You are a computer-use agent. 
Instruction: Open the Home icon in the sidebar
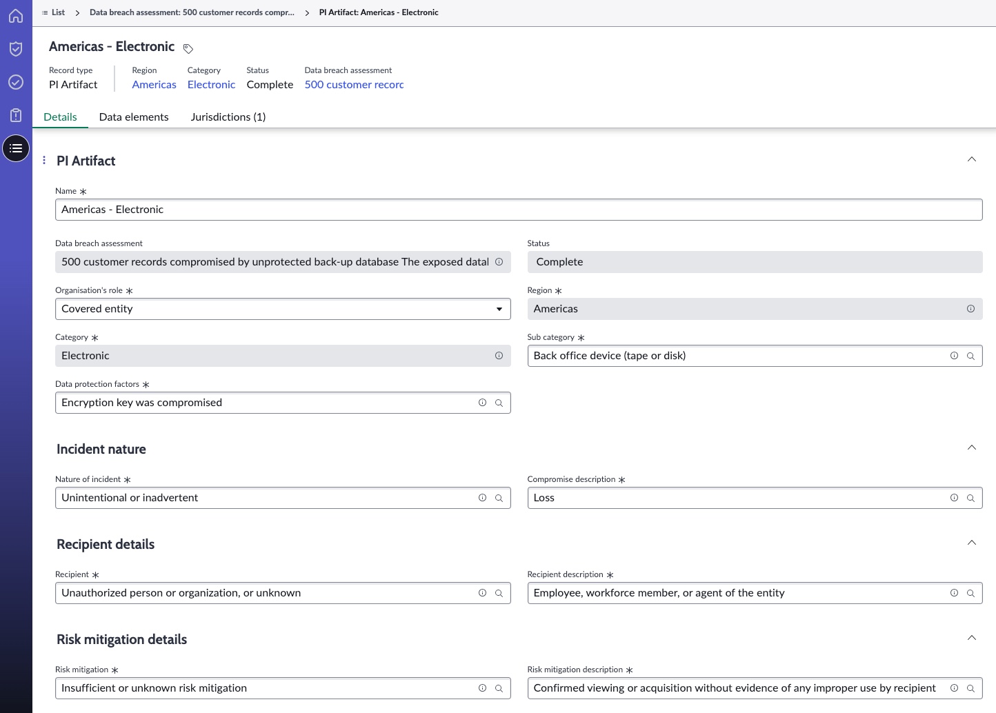tap(16, 16)
